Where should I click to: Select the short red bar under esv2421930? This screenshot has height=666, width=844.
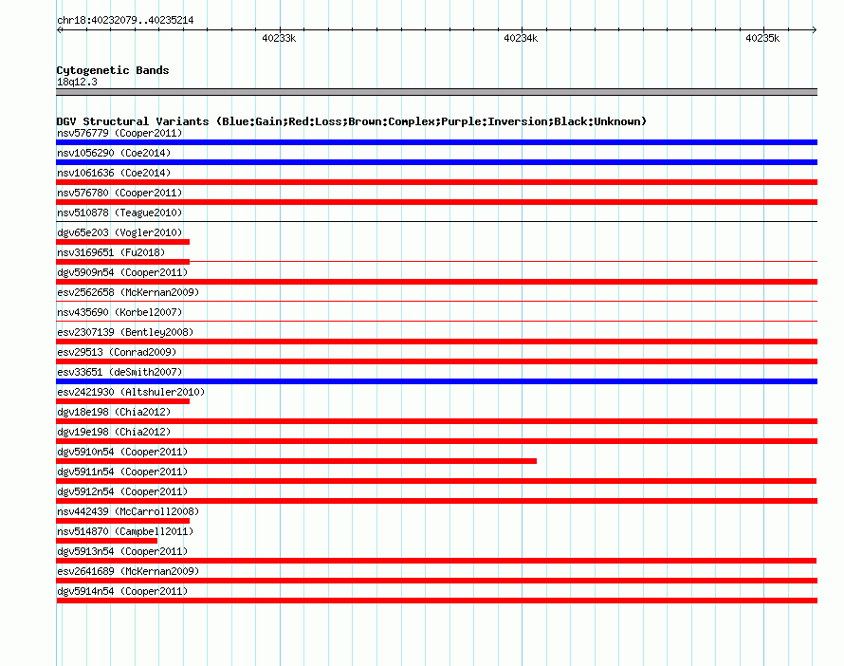(122, 401)
